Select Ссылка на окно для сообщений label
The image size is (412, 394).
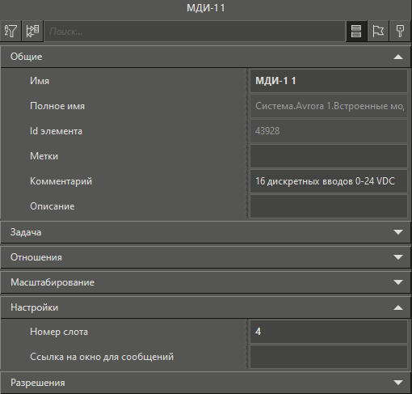pyautogui.click(x=102, y=357)
